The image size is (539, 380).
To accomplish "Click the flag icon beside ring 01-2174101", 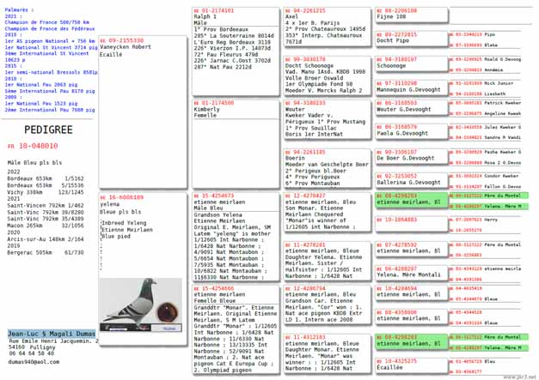I will [197, 10].
